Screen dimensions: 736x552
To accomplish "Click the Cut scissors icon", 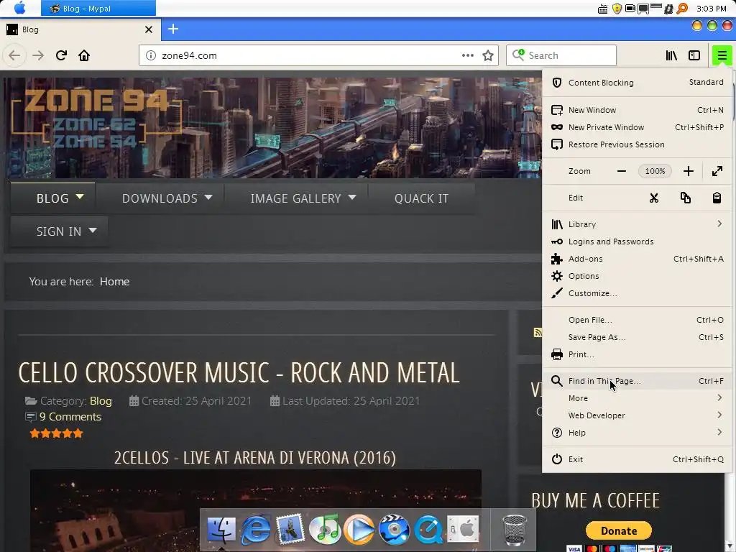I will coord(654,198).
